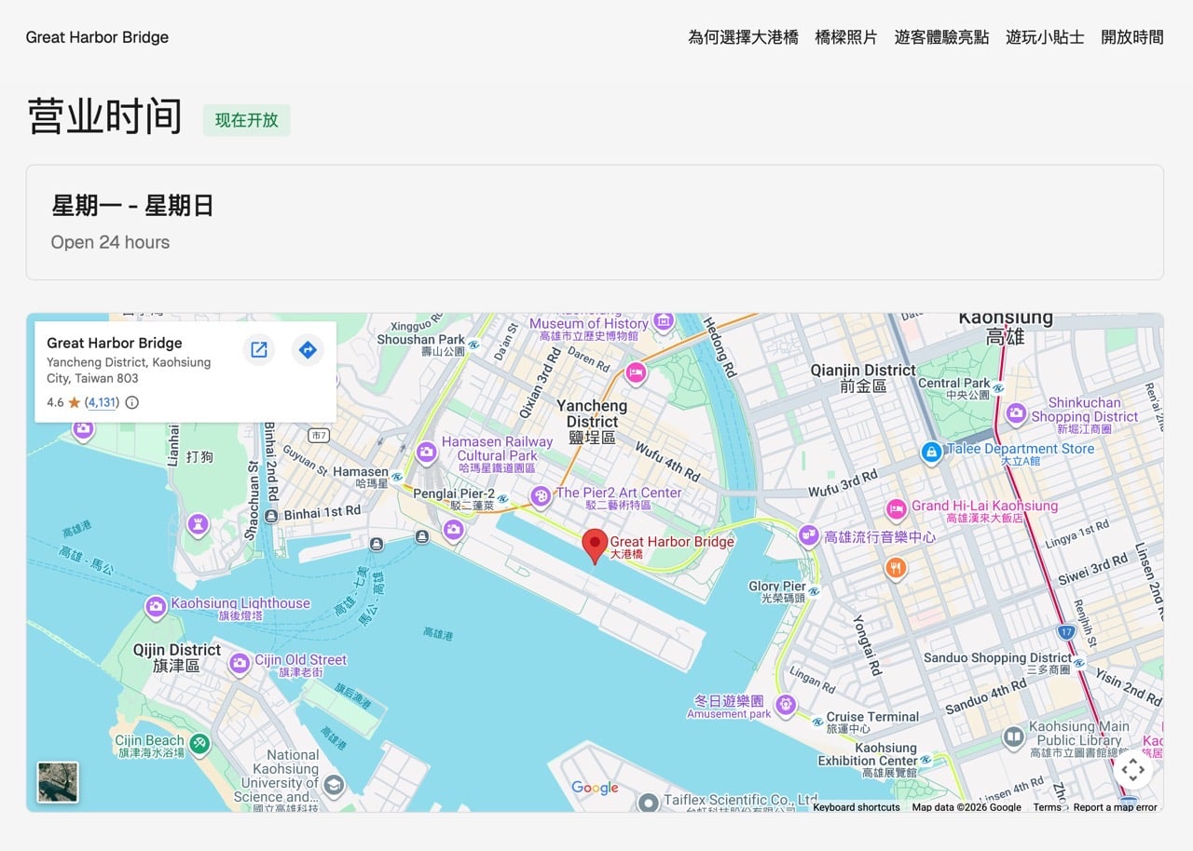1193x851 pixels.
Task: Click the Glory Pier transit station icon
Action: pos(814,590)
